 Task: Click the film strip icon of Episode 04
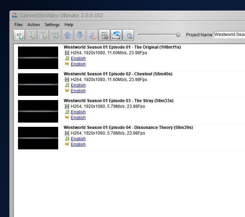pos(67,133)
